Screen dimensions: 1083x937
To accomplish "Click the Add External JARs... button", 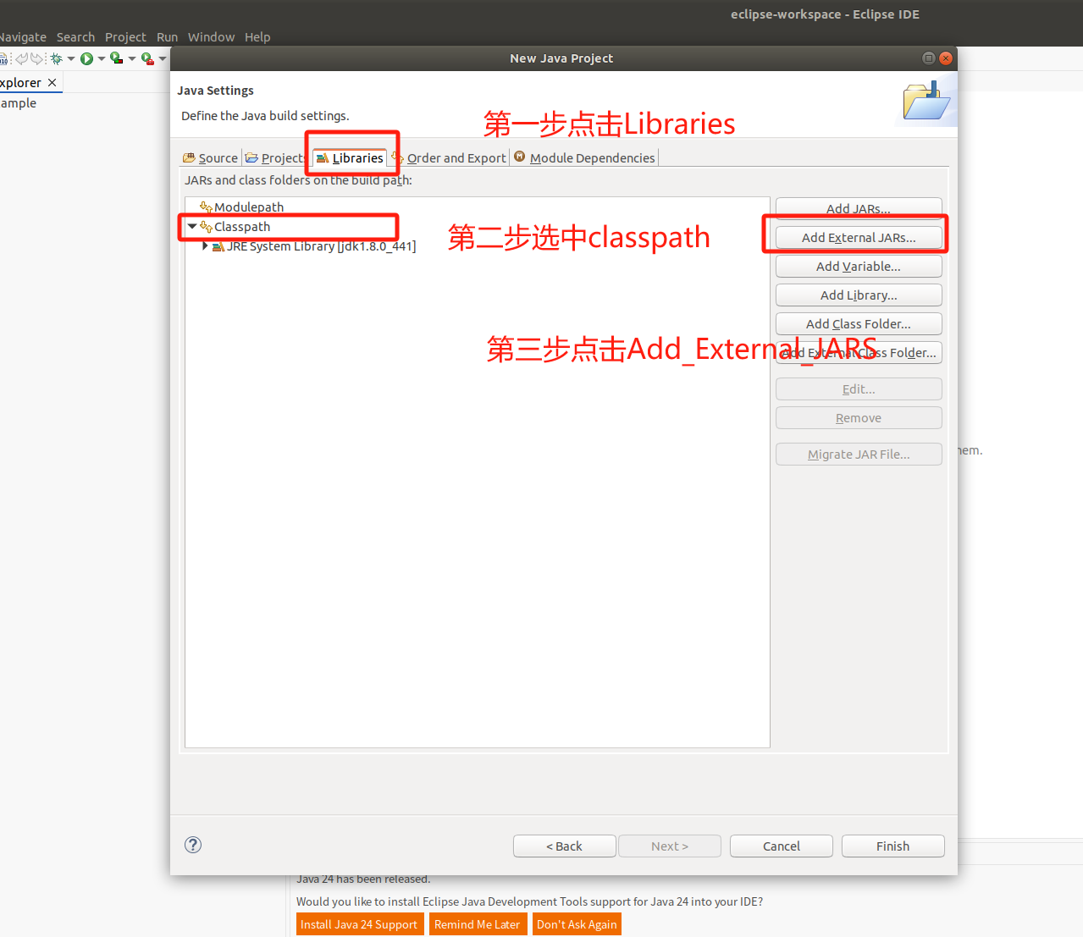I will coord(859,237).
